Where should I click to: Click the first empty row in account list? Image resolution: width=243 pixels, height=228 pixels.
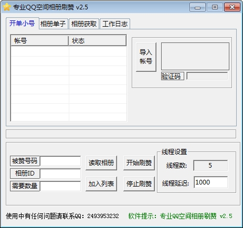pos(69,51)
